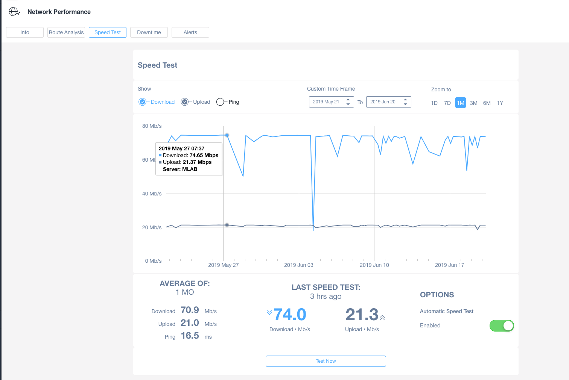Click the 'AVERAGE OF:' heading

coord(185,283)
